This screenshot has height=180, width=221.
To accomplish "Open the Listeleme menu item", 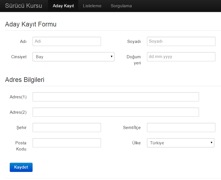I will click(92, 6).
